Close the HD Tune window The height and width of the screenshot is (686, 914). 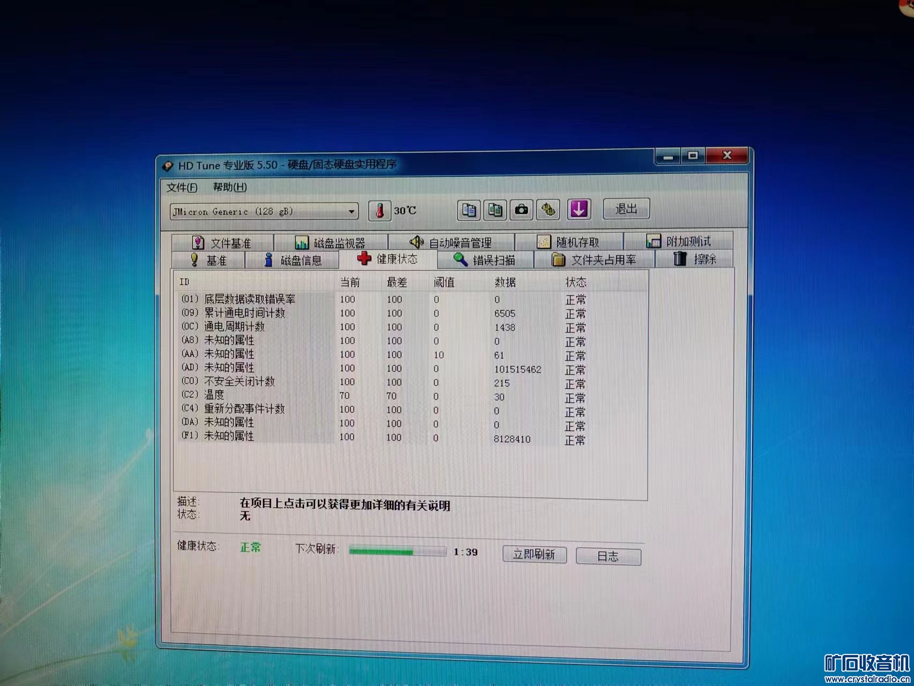point(727,155)
